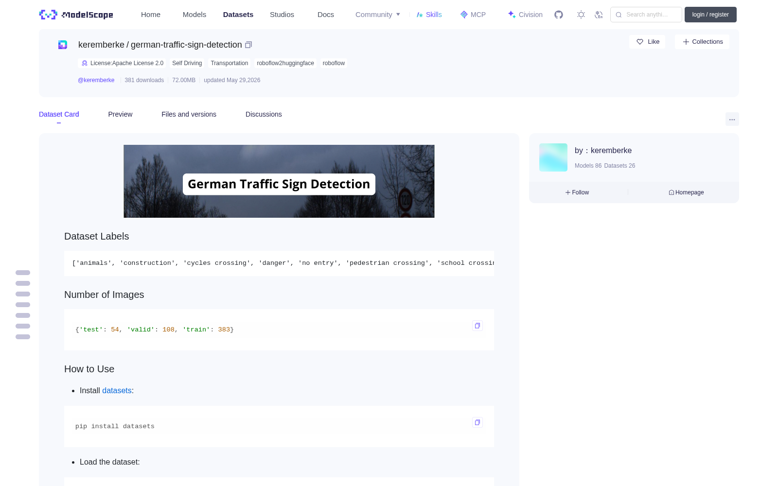Click the 'Models 86' count text

tap(588, 166)
